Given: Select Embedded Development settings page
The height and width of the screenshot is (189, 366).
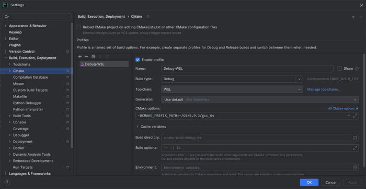Looking at the screenshot, I should pyautogui.click(x=33, y=161).
